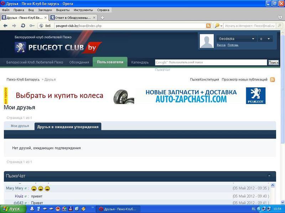Click the Google custom search input field
285x213 pixels.
click(x=217, y=62)
